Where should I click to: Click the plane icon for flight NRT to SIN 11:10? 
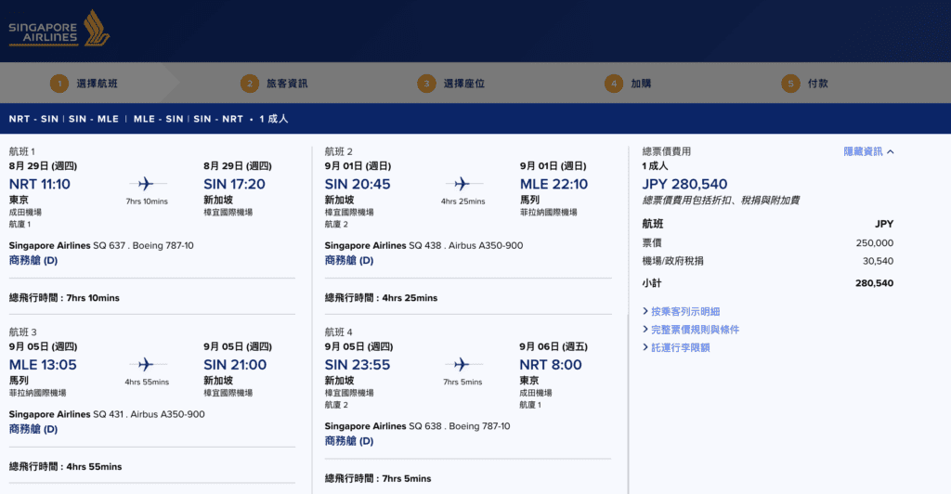[x=146, y=184]
